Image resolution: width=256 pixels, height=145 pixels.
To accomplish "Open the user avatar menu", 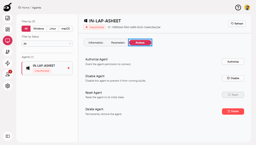I will [x=247, y=7].
